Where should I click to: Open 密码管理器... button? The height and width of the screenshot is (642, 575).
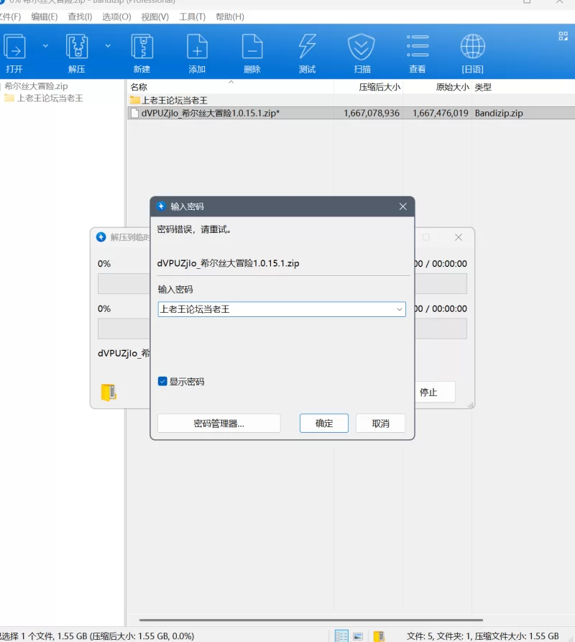pos(219,423)
